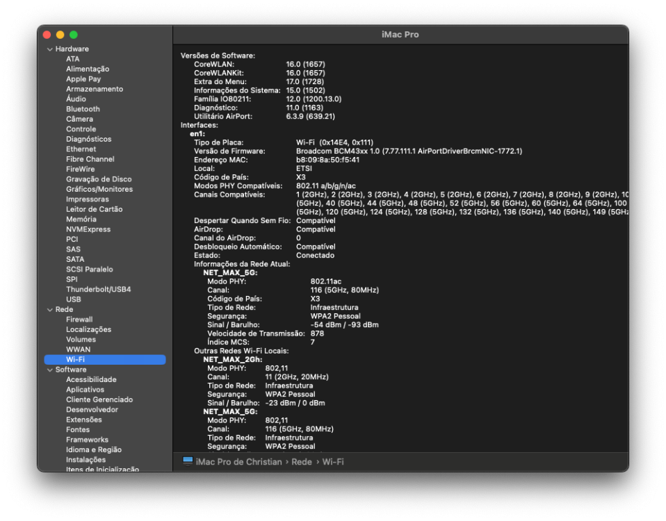The width and height of the screenshot is (666, 521).
Task: Select Alimentação in the sidebar
Action: (x=88, y=69)
